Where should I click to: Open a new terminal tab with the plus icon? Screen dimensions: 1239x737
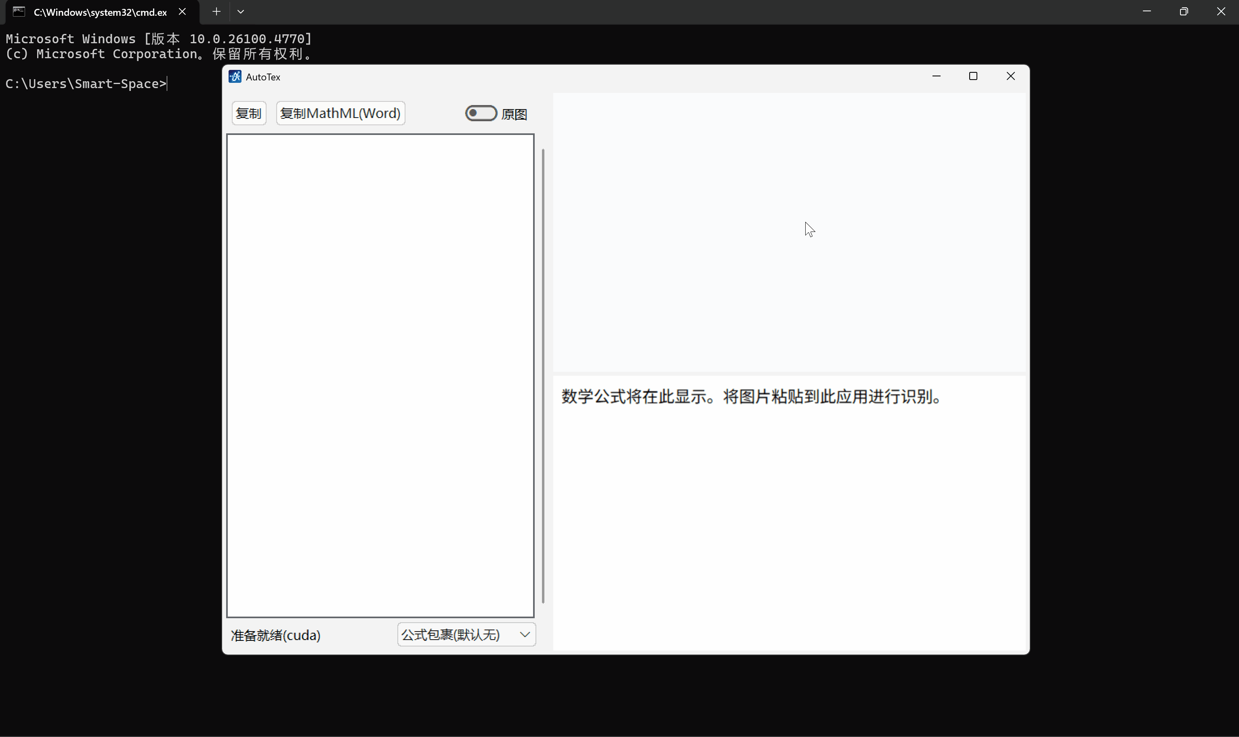tap(216, 11)
